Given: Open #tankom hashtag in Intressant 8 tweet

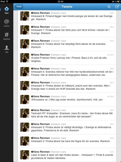Looking at the screenshot, I should 41,19.
